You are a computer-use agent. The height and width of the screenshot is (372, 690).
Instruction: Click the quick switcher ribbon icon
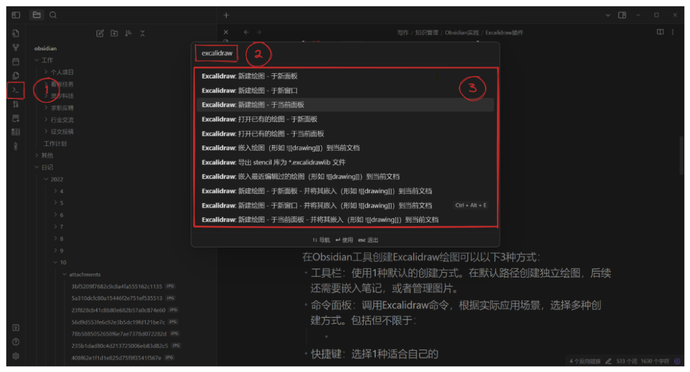[16, 33]
